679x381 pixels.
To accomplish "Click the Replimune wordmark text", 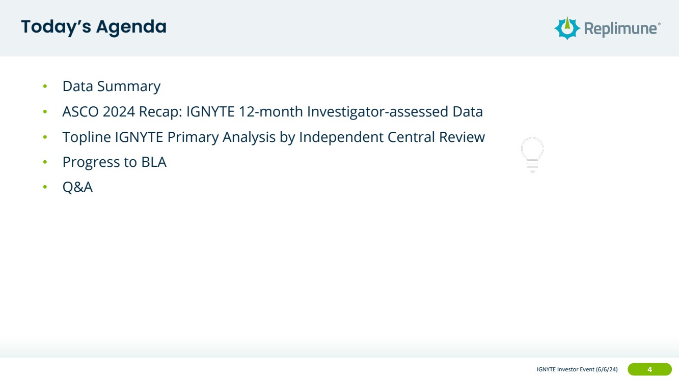I will [620, 29].
